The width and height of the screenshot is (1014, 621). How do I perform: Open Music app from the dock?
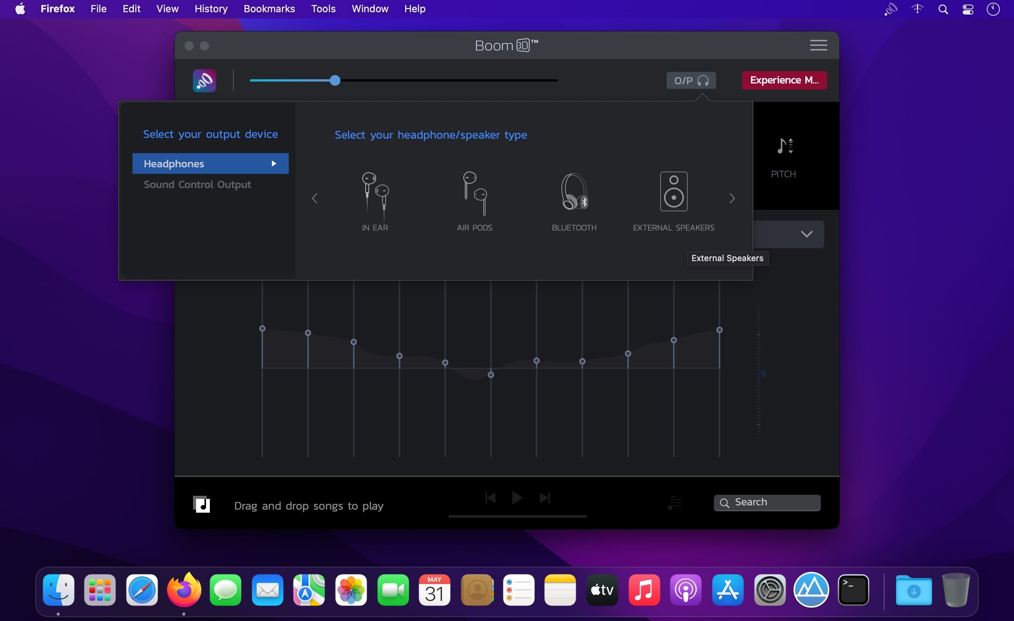[644, 590]
